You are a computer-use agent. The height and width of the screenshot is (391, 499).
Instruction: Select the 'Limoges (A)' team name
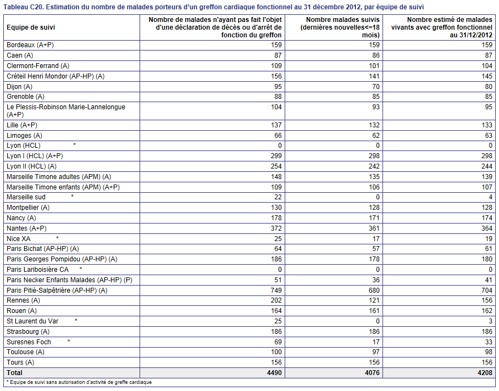pos(25,136)
